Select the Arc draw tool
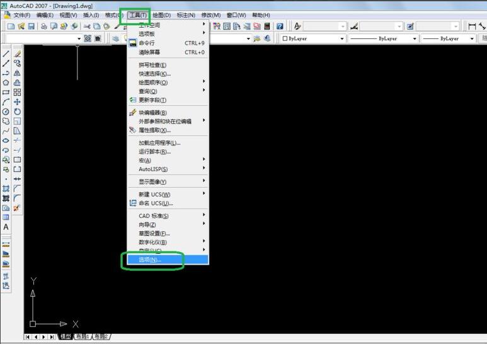This screenshot has height=344, width=487. pos(6,102)
